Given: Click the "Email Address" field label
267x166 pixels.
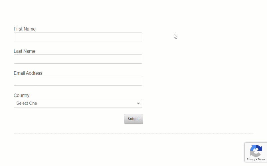Looking at the screenshot, I should [28, 73].
